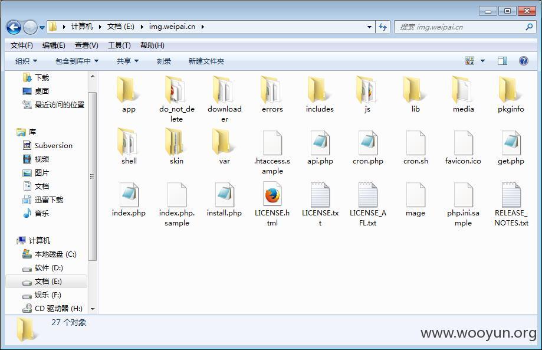The height and width of the screenshot is (350, 542).
Task: Expand the 组织 dropdown
Action: [26, 61]
